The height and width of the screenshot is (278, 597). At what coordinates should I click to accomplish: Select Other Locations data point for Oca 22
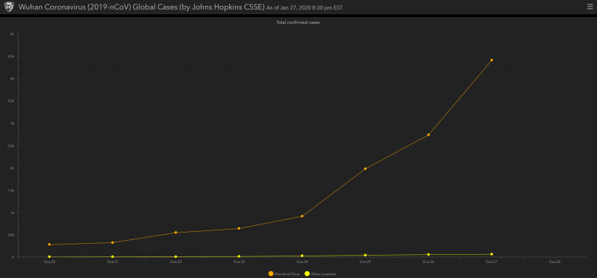tap(175, 256)
